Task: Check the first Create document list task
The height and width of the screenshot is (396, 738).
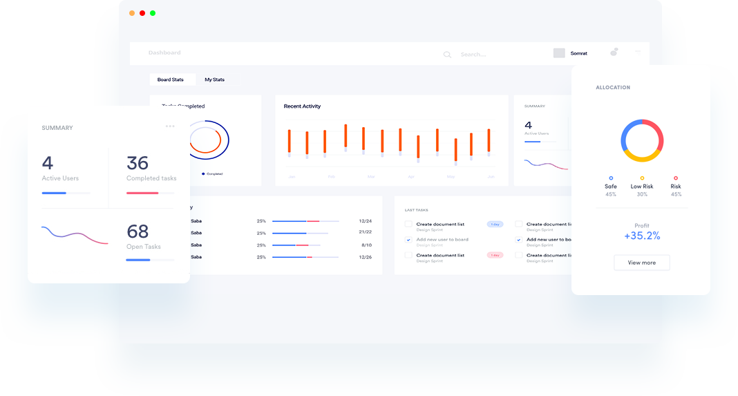Action: 408,224
